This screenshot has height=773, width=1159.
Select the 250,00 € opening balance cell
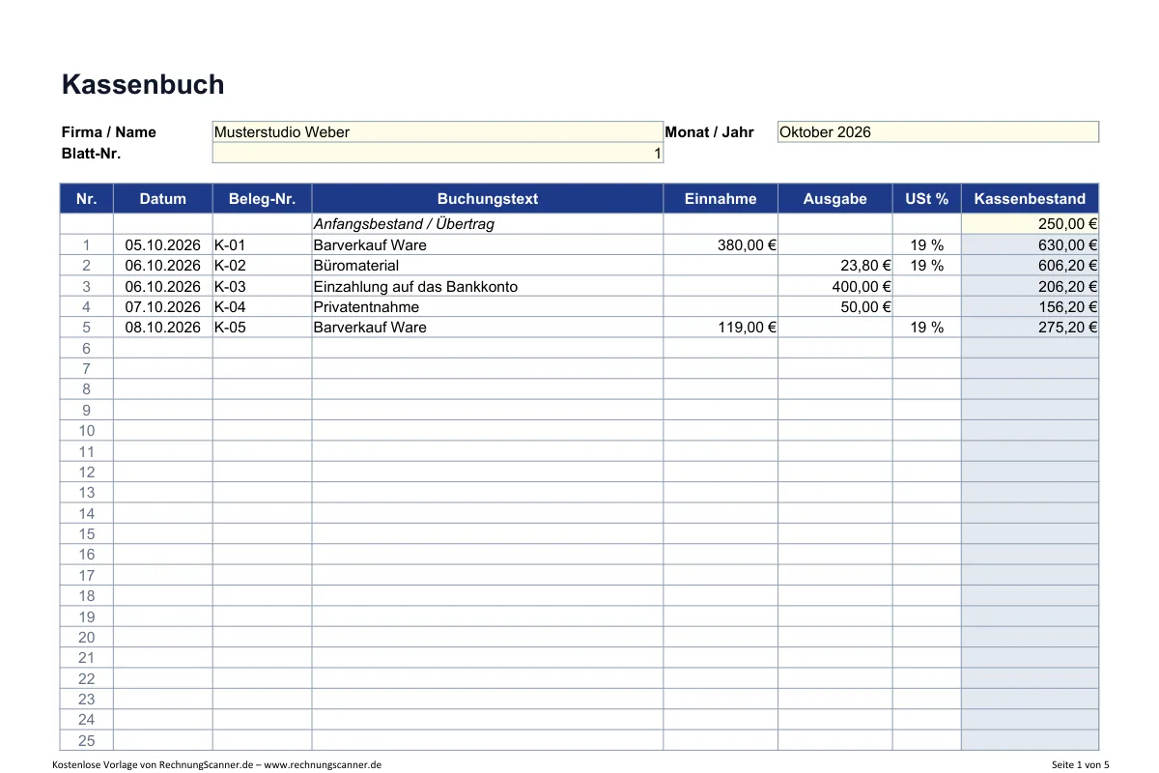pyautogui.click(x=1030, y=224)
